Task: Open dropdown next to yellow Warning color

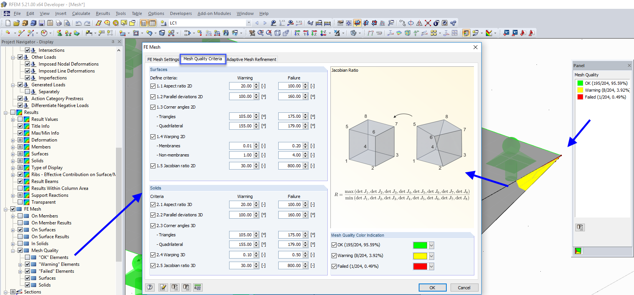Action: pos(431,256)
